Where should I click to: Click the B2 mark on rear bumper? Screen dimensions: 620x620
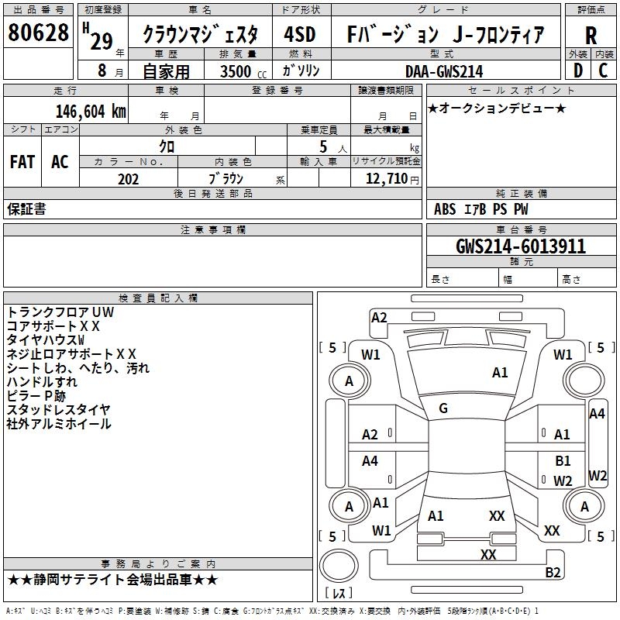(x=553, y=572)
